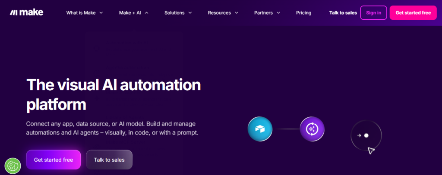
Task: Click the Sign in button
Action: [373, 12]
